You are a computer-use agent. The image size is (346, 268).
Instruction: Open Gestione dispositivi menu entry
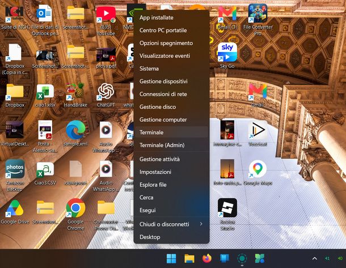[x=171, y=82]
